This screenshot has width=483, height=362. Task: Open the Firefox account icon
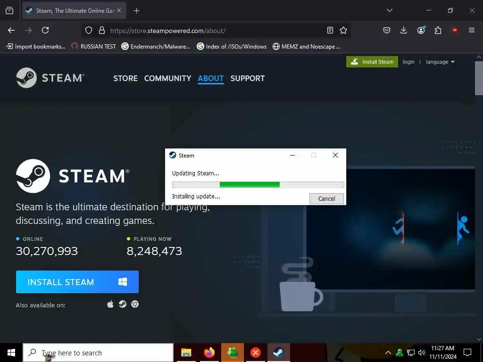(421, 30)
